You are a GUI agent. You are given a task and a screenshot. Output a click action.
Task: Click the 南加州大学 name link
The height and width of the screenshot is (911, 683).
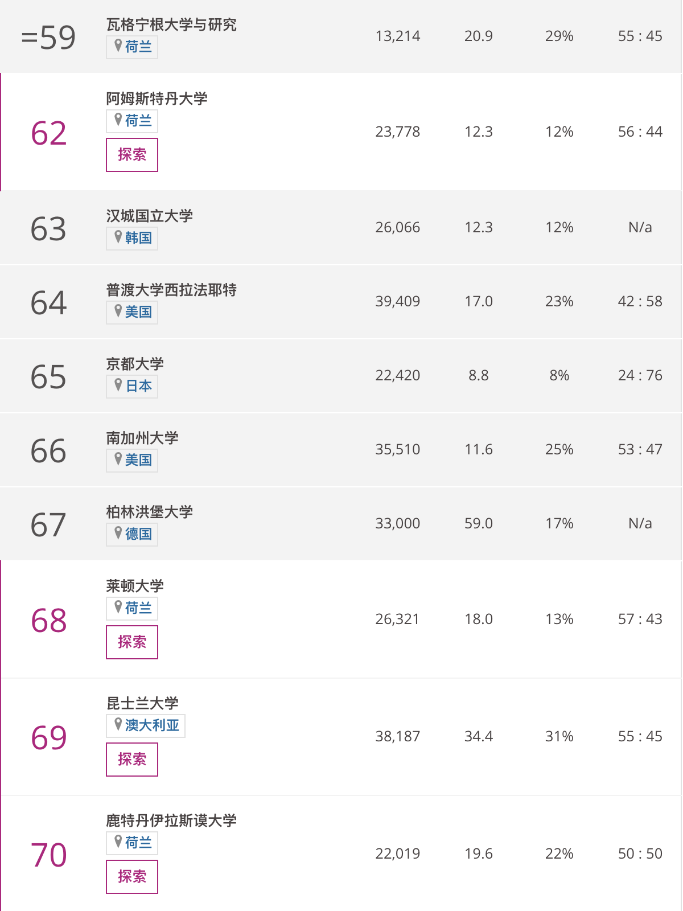[x=142, y=438]
